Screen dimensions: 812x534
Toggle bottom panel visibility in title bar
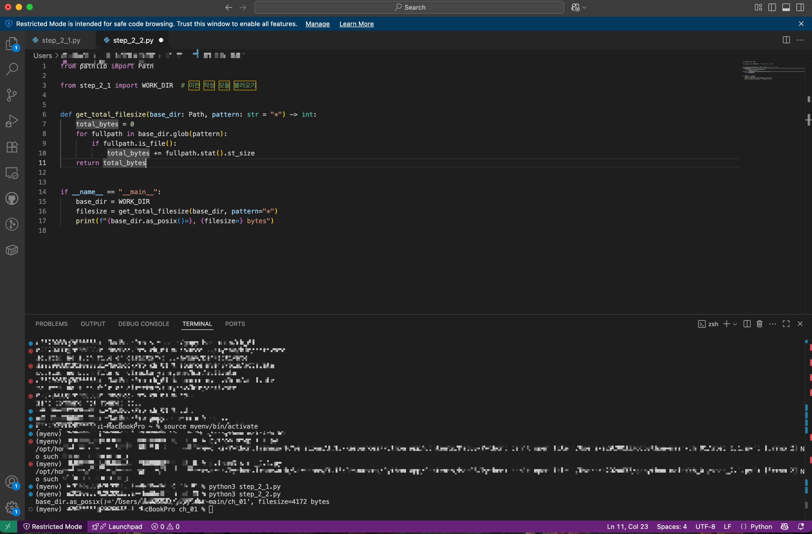tap(786, 8)
